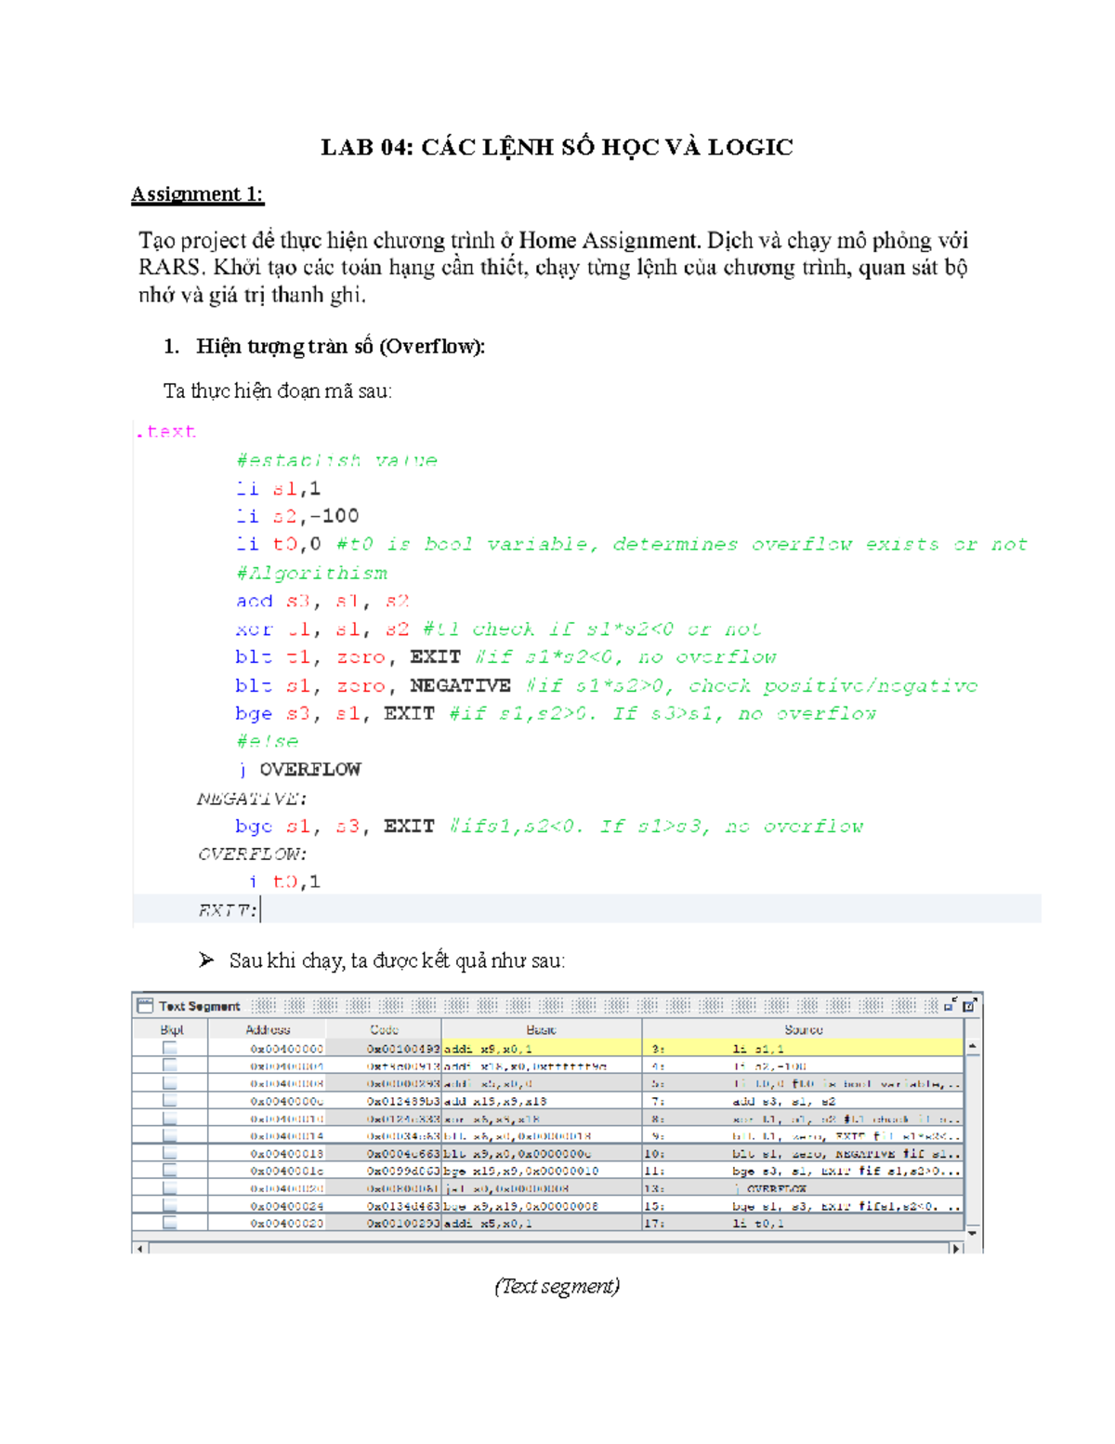This screenshot has width=1115, height=1444.
Task: Select the 'add x19,x9,x18' basic instruction cell
Action: click(x=542, y=1100)
